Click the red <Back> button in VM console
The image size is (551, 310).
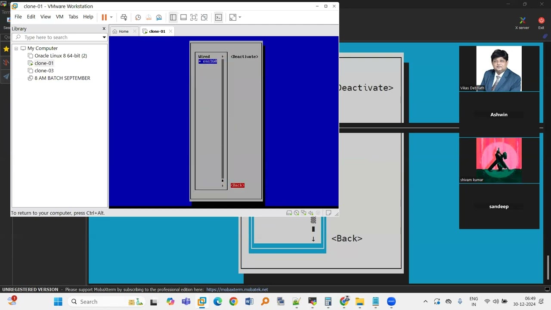pos(237,185)
